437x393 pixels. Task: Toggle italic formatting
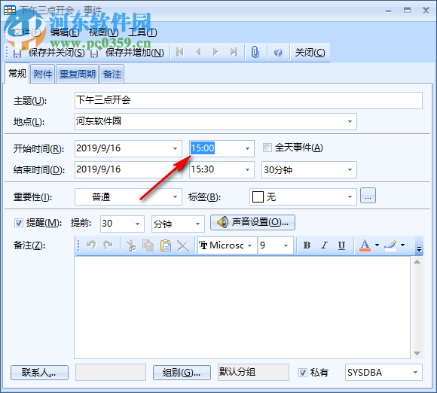coord(324,245)
